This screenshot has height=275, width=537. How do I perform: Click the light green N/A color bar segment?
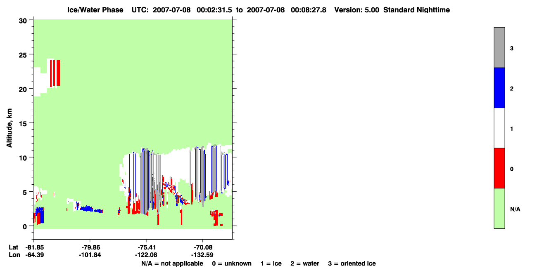coord(499,208)
